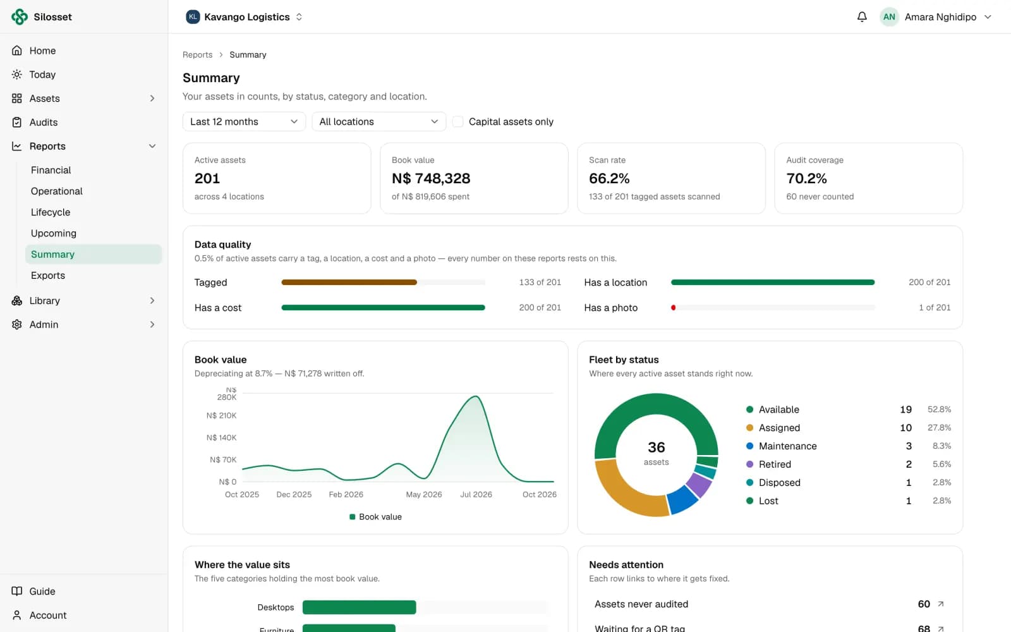Click the Library icon in sidebar

pyautogui.click(x=17, y=301)
